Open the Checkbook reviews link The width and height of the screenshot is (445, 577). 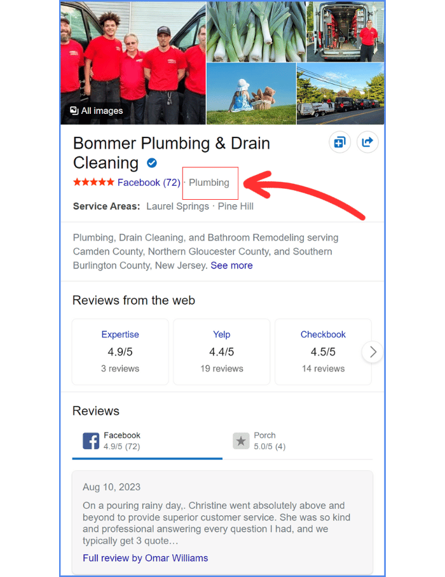[x=323, y=335]
